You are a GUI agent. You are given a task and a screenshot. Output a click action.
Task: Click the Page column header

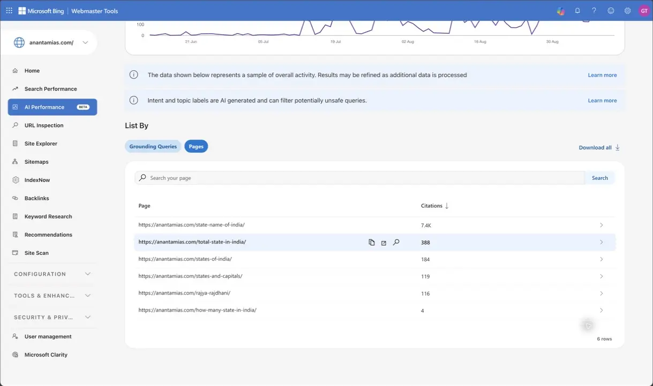(x=144, y=206)
